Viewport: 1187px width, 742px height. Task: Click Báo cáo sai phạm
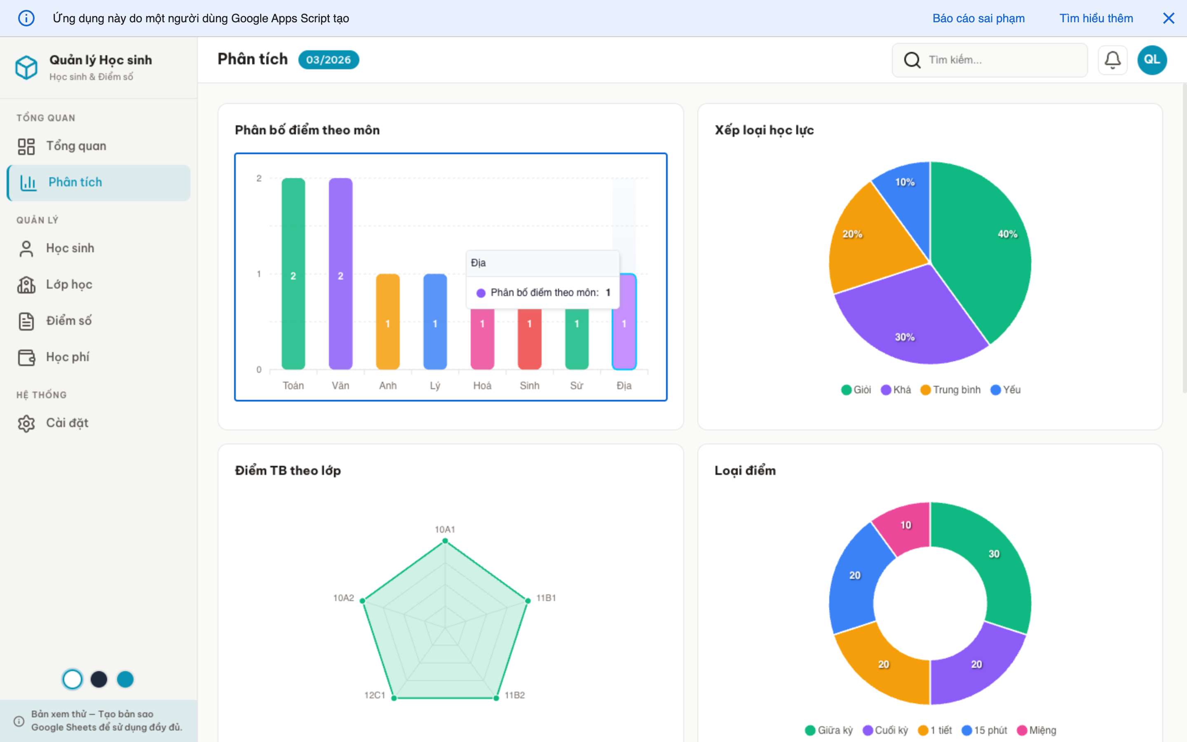pyautogui.click(x=978, y=18)
